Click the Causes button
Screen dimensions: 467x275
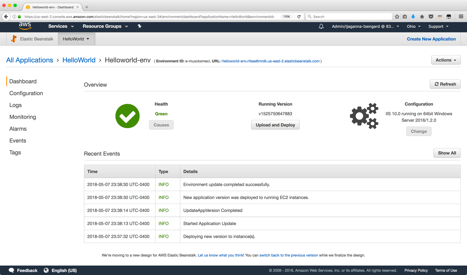click(161, 125)
